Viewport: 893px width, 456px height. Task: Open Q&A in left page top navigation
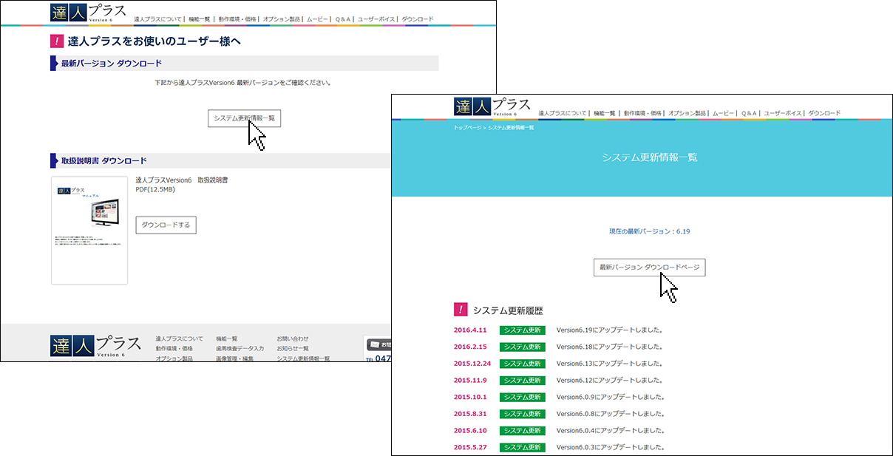(343, 18)
